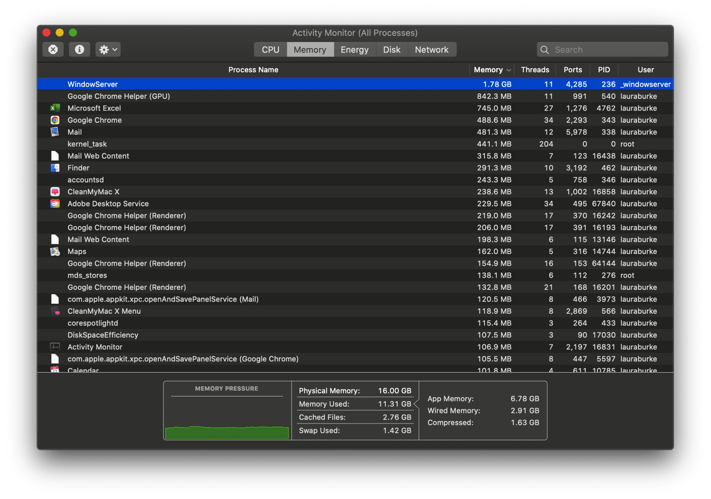Click the Microsoft Excel app icon
The image size is (711, 499).
click(x=55, y=108)
